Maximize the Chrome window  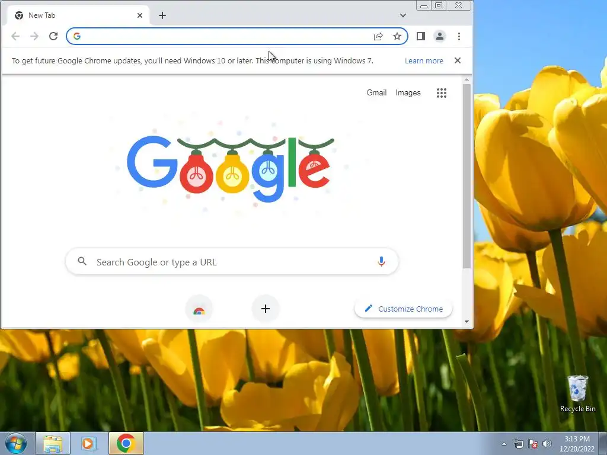click(439, 5)
